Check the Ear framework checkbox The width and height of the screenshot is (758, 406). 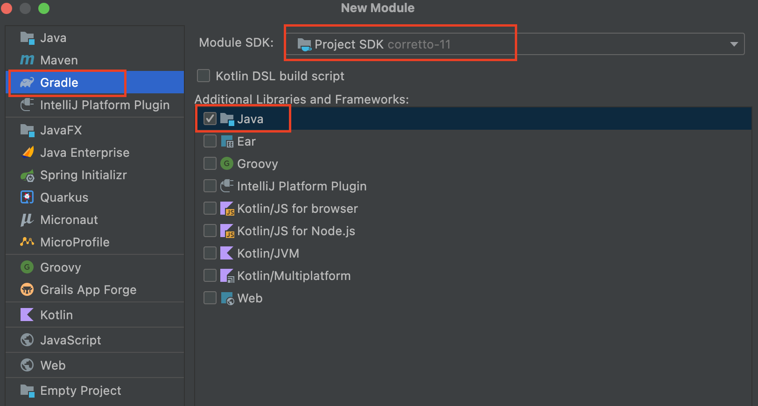click(210, 141)
